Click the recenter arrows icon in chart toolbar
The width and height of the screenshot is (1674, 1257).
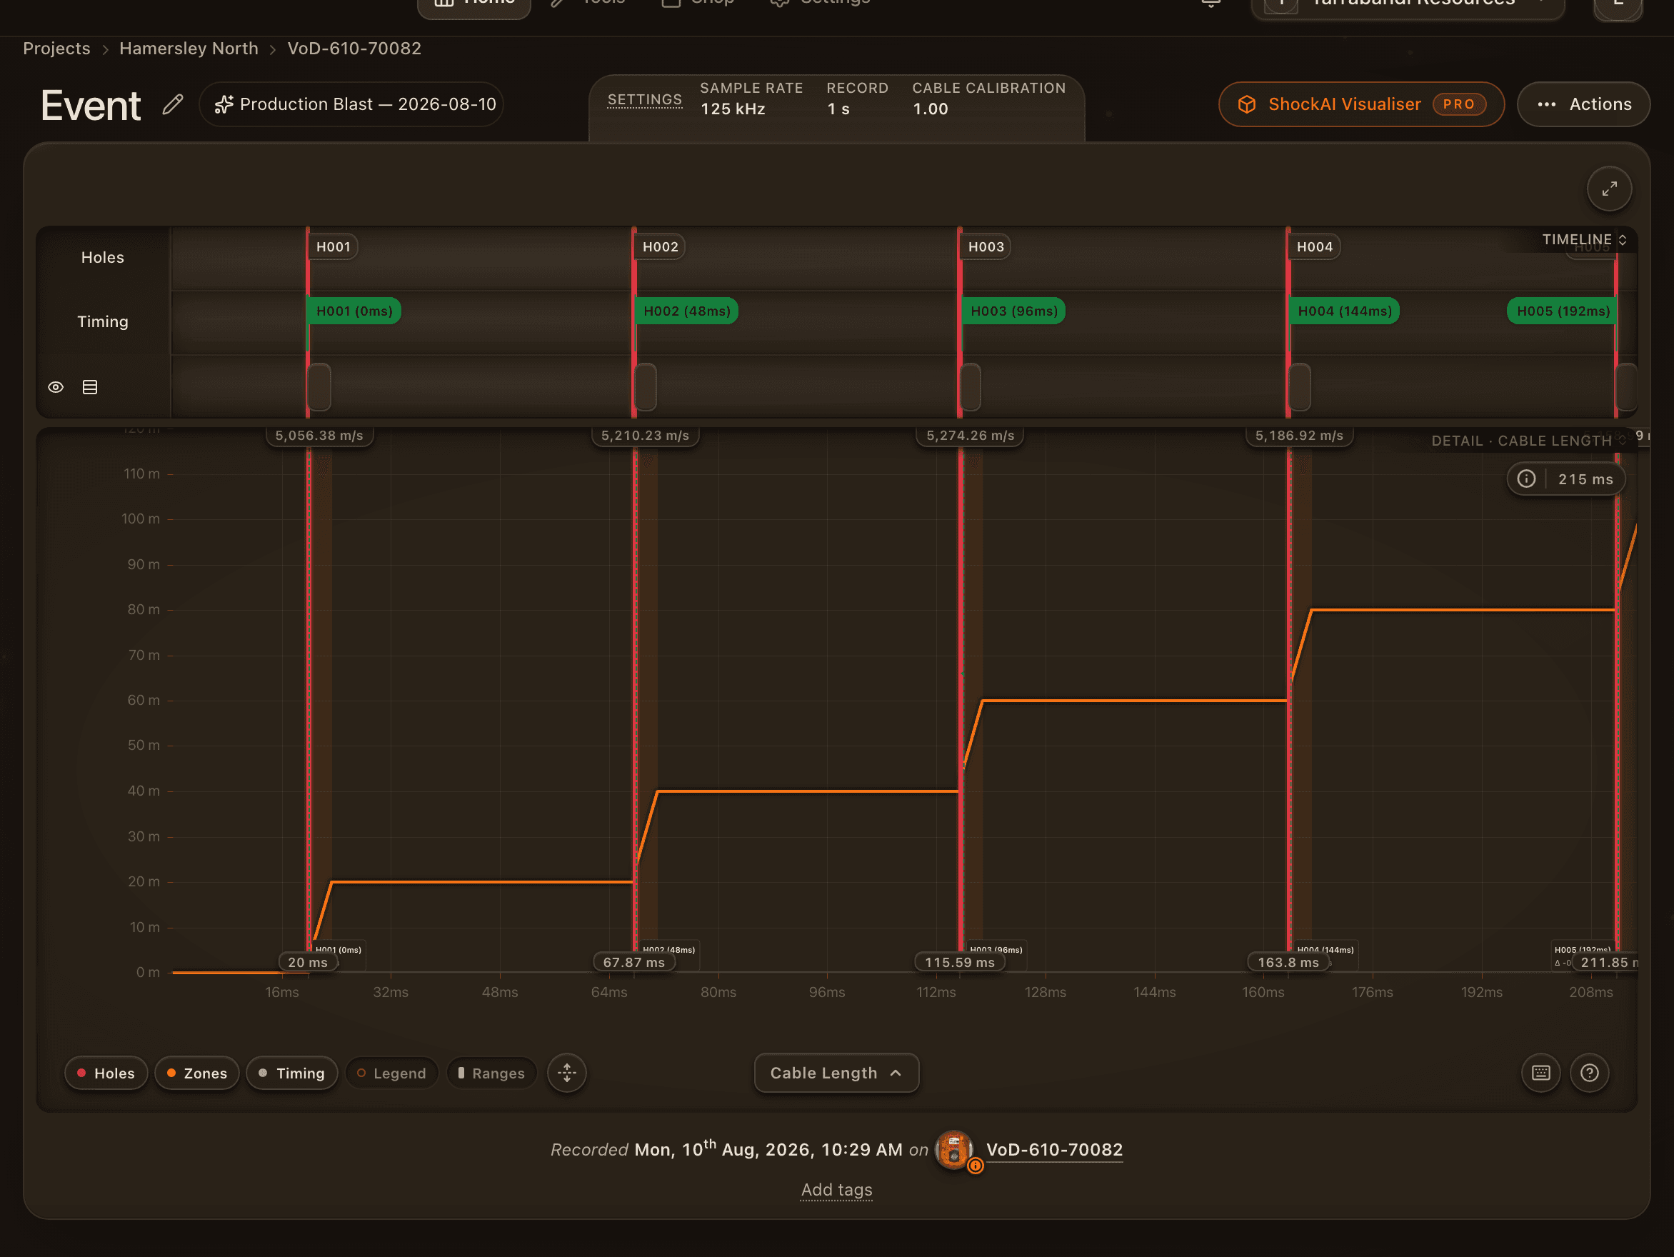pyautogui.click(x=567, y=1073)
